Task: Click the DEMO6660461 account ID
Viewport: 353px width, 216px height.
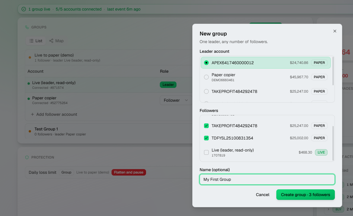Action: (x=223, y=80)
